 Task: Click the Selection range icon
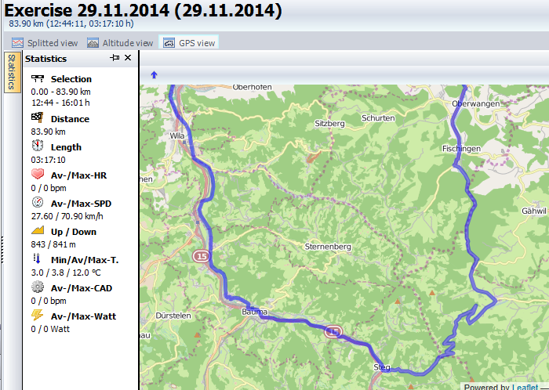[x=38, y=79]
